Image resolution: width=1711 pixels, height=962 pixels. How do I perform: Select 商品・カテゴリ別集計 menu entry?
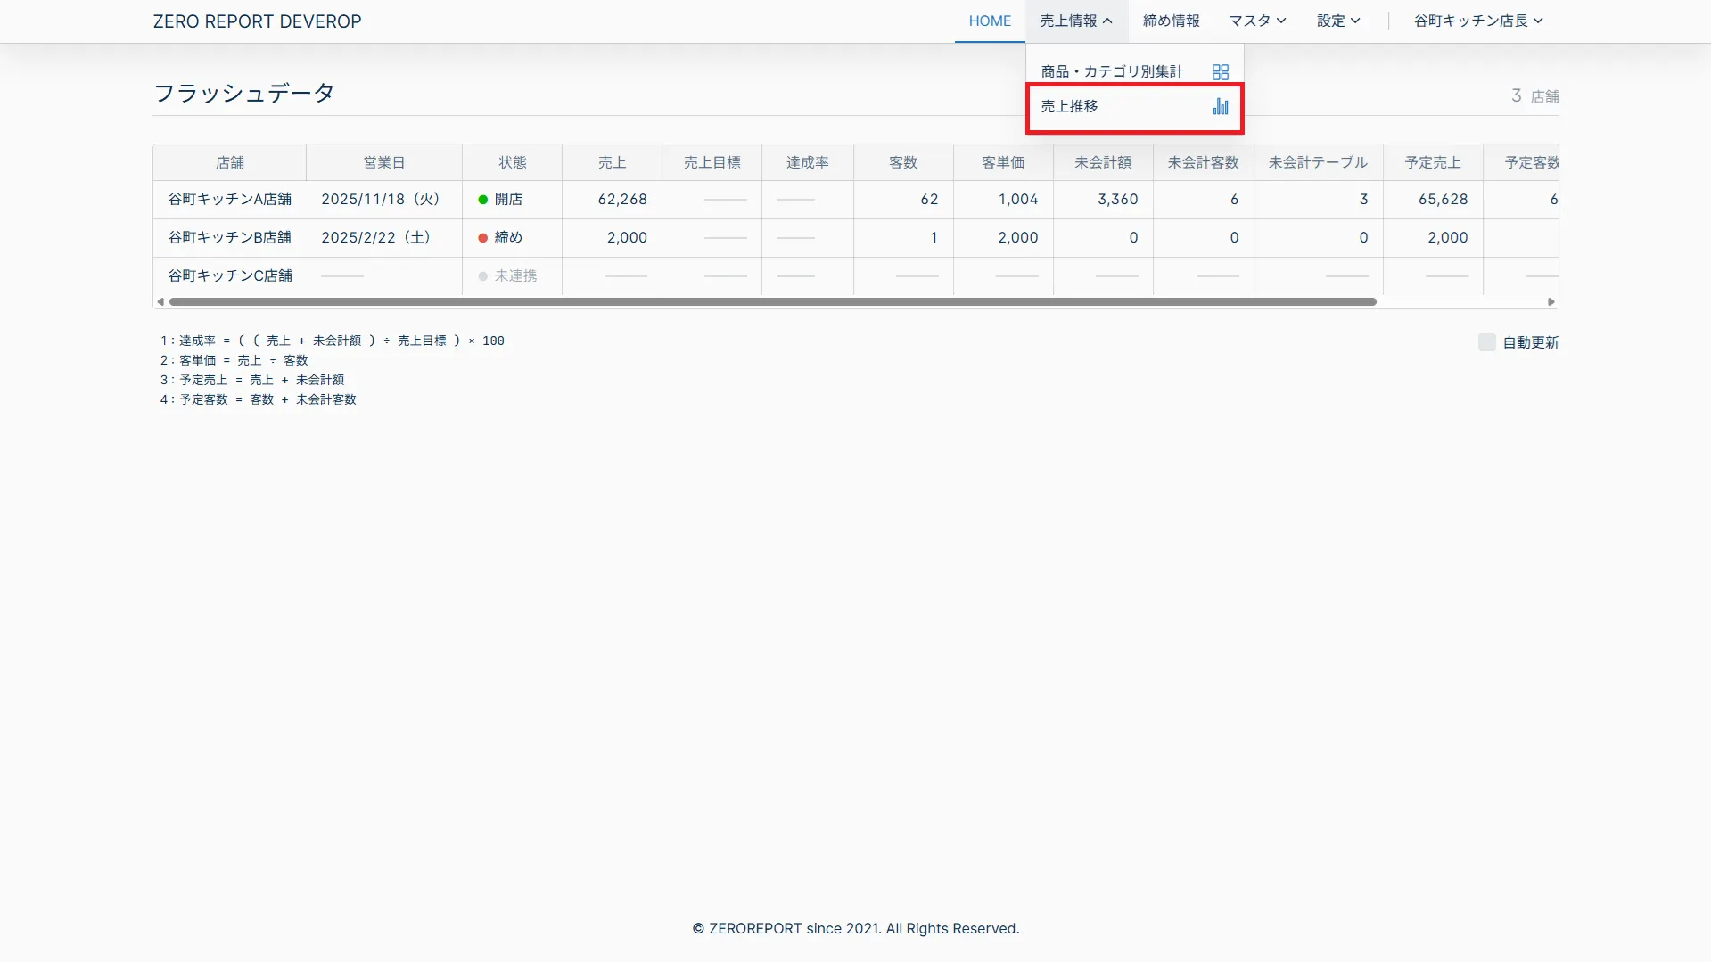[1112, 71]
